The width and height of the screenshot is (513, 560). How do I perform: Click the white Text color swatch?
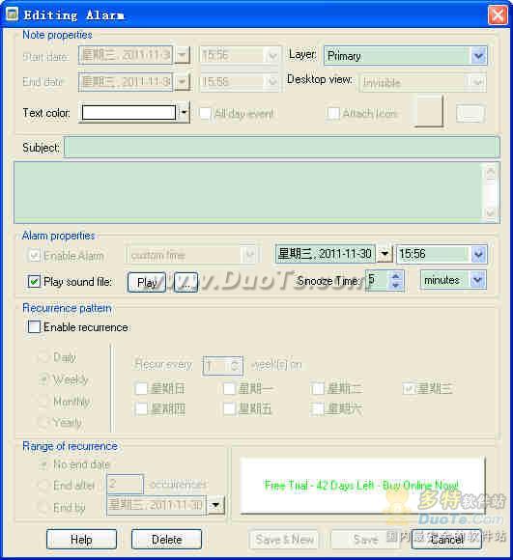128,113
